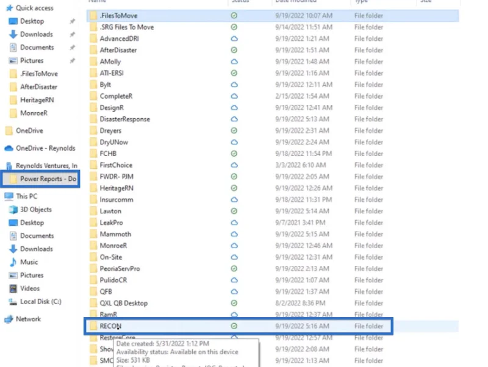Screen dimensions: 488x367
Task: Click the AMolly folder icon
Action: (93, 62)
